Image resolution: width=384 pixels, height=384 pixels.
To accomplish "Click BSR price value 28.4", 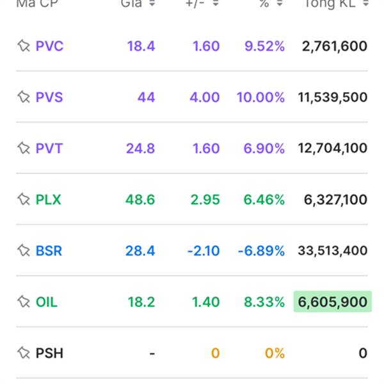I will (x=140, y=251).
